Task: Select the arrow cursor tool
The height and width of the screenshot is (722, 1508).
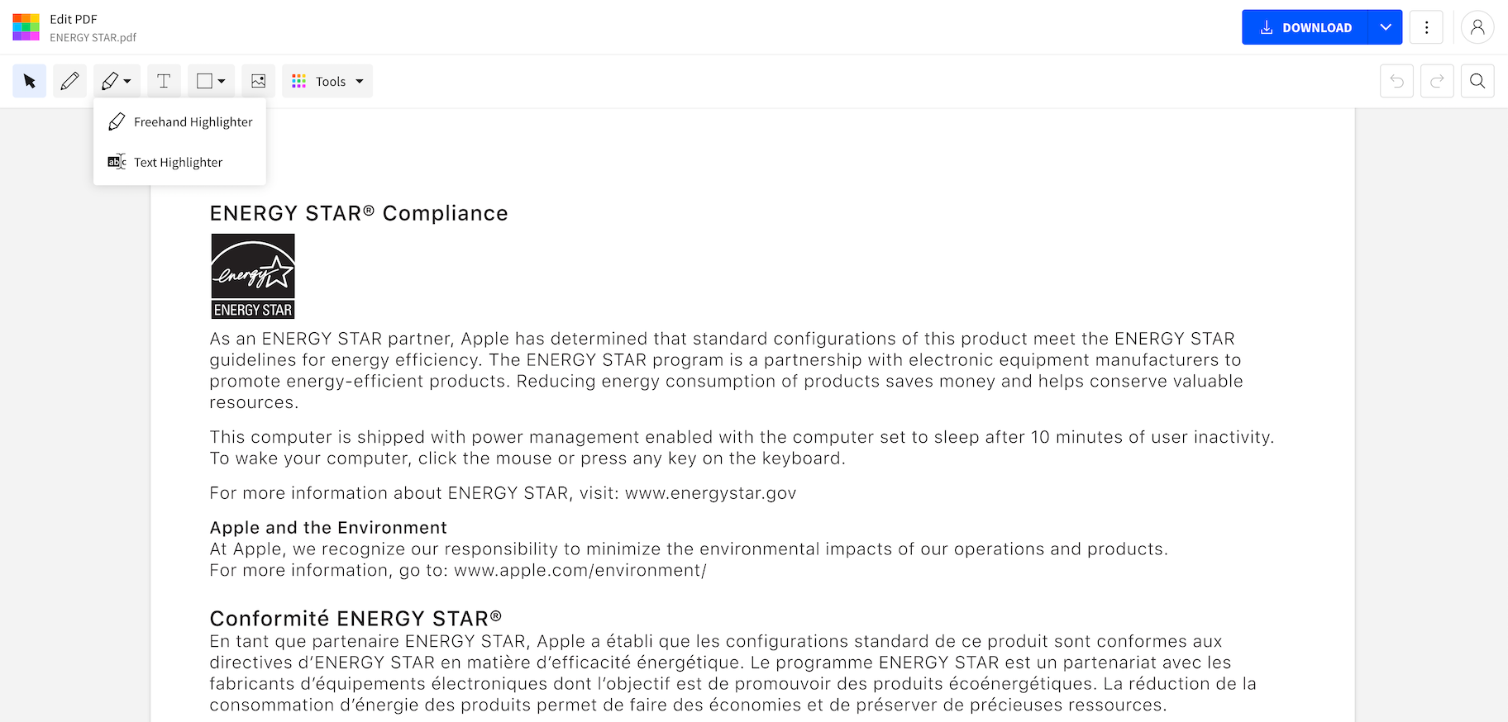Action: pos(30,81)
